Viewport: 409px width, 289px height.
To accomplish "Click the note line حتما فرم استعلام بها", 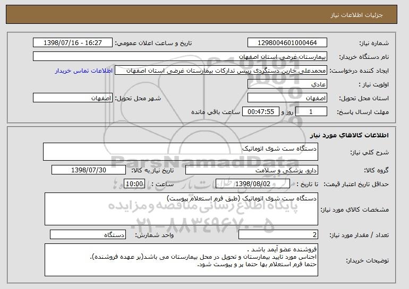I will tap(257, 264).
